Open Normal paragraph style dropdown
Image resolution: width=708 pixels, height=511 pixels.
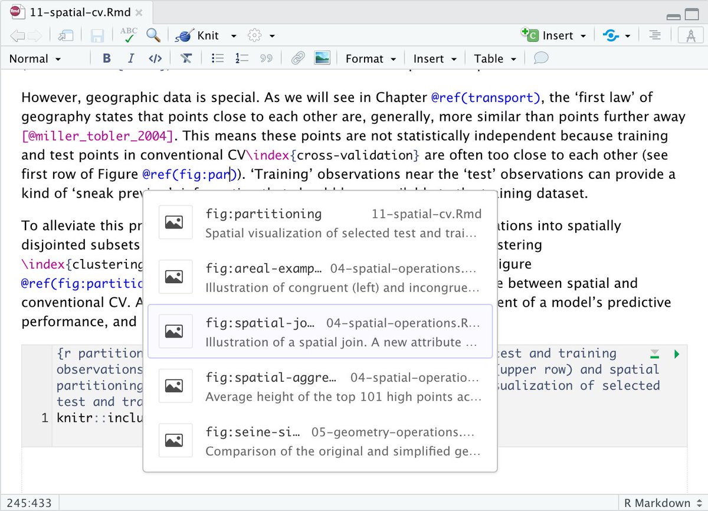35,58
